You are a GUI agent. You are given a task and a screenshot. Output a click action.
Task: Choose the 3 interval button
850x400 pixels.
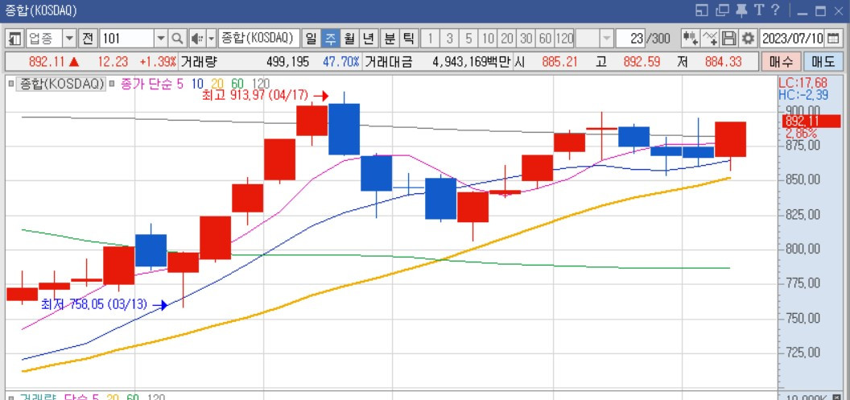point(449,39)
